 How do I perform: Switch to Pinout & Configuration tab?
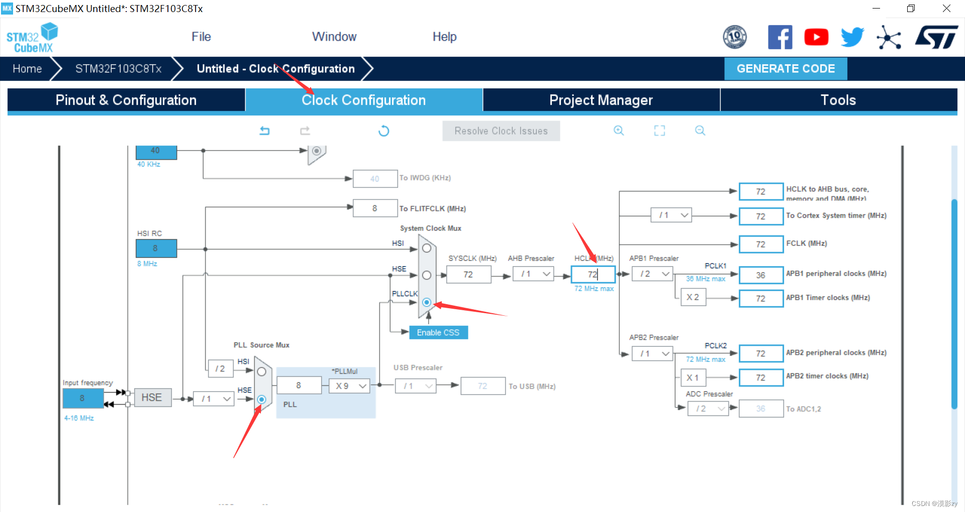(x=126, y=100)
